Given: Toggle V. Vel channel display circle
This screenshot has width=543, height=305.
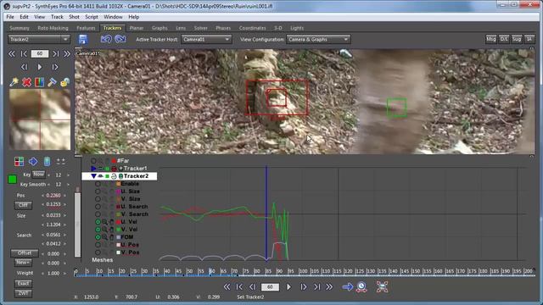Looking at the screenshot, I should click(x=98, y=230).
